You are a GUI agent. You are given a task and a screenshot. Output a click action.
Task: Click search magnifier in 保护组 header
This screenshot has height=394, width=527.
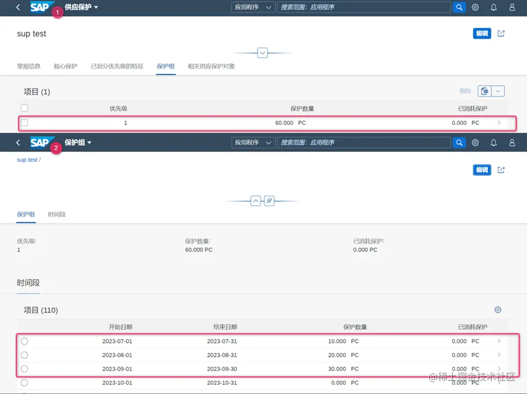(459, 143)
